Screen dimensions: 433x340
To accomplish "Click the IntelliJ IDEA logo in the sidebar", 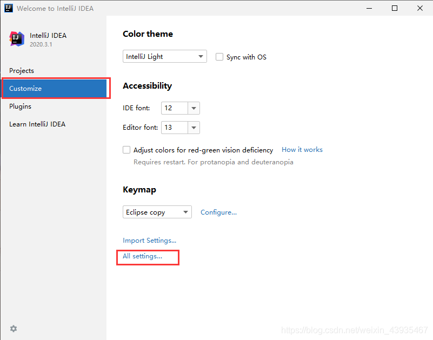I will click(x=17, y=39).
